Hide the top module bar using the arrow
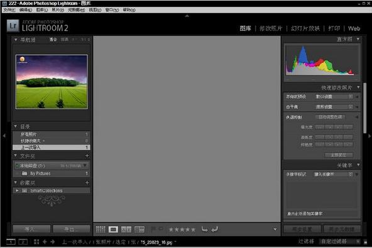372x248 pixels. click(187, 16)
